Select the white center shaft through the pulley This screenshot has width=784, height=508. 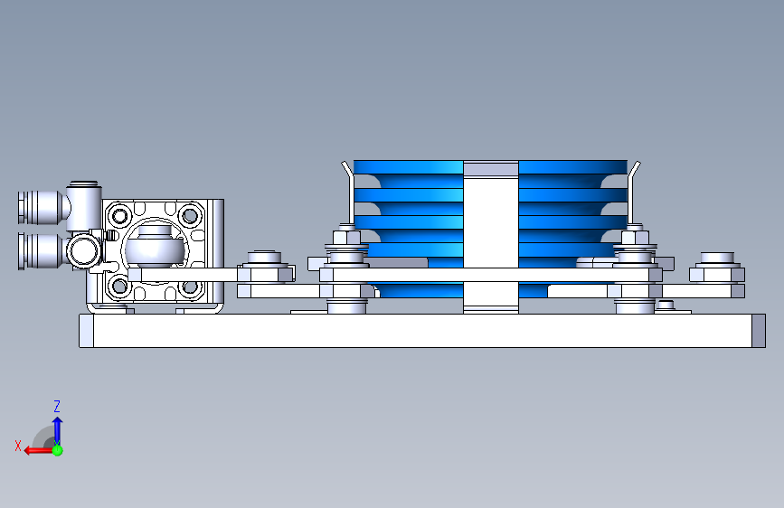(x=491, y=237)
